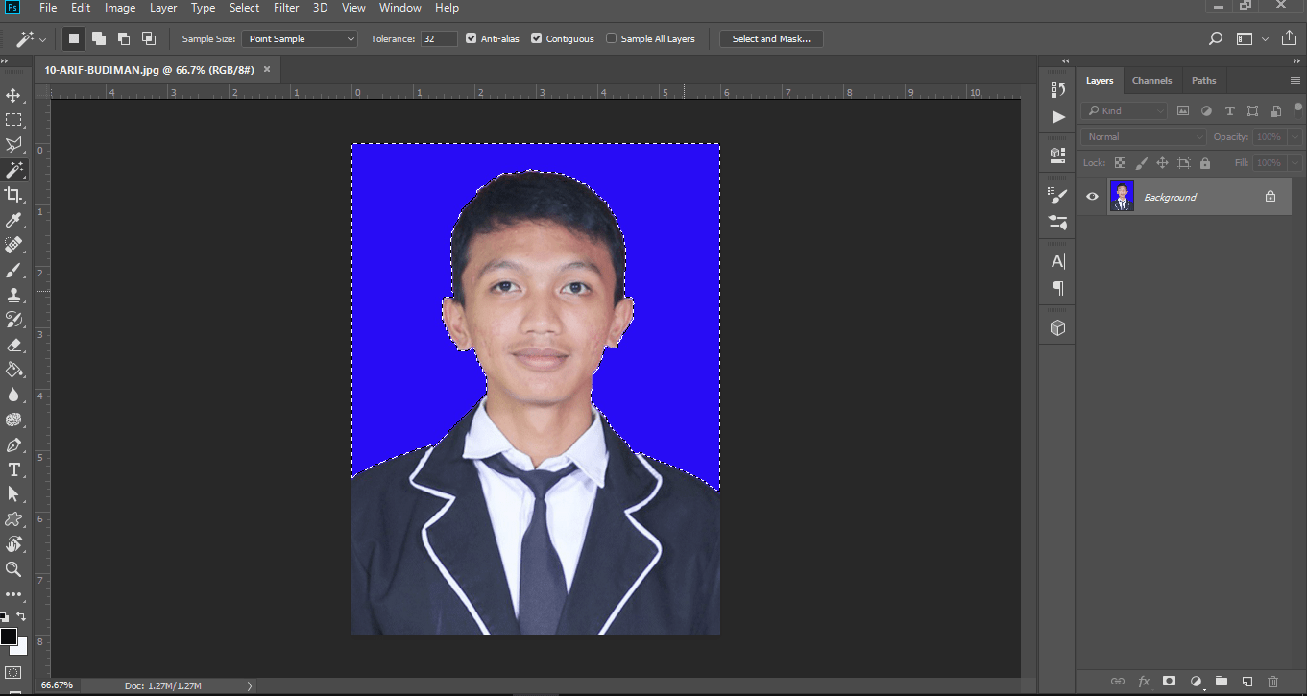Select the Move tool

pos(13,95)
